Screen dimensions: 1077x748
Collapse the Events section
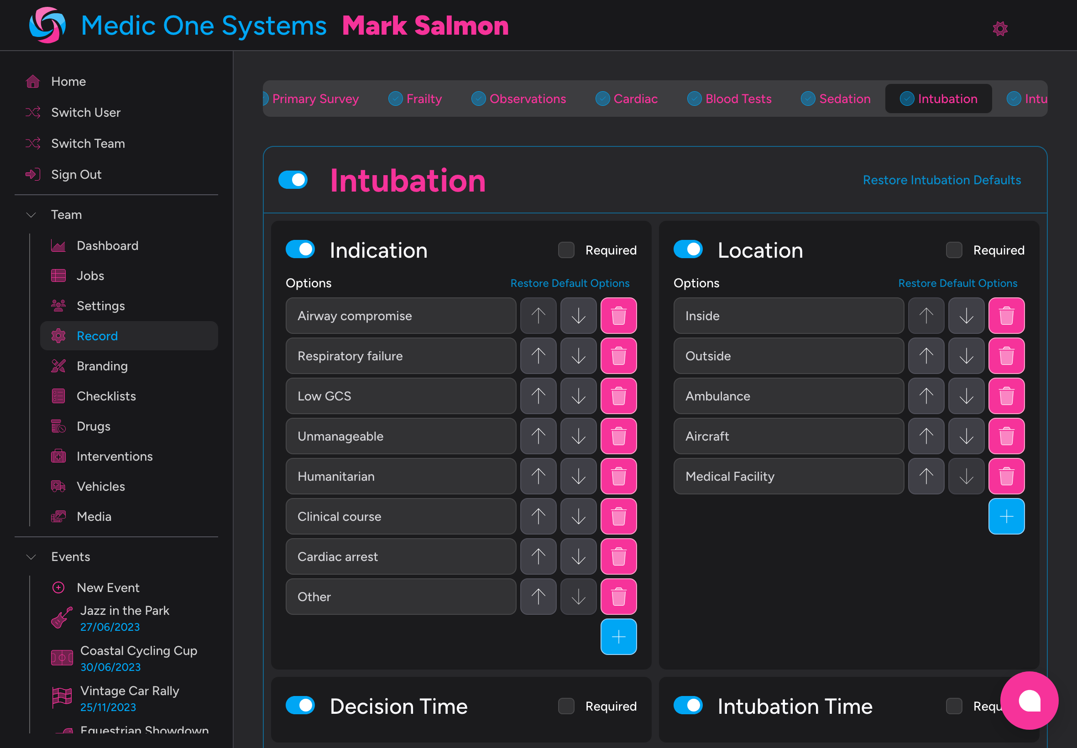[31, 557]
